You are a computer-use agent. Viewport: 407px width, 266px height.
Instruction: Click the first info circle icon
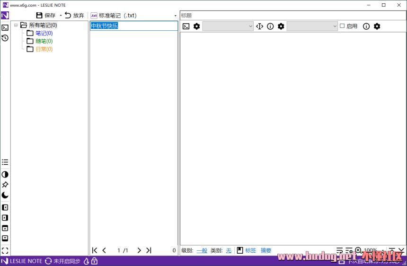[x=270, y=26]
